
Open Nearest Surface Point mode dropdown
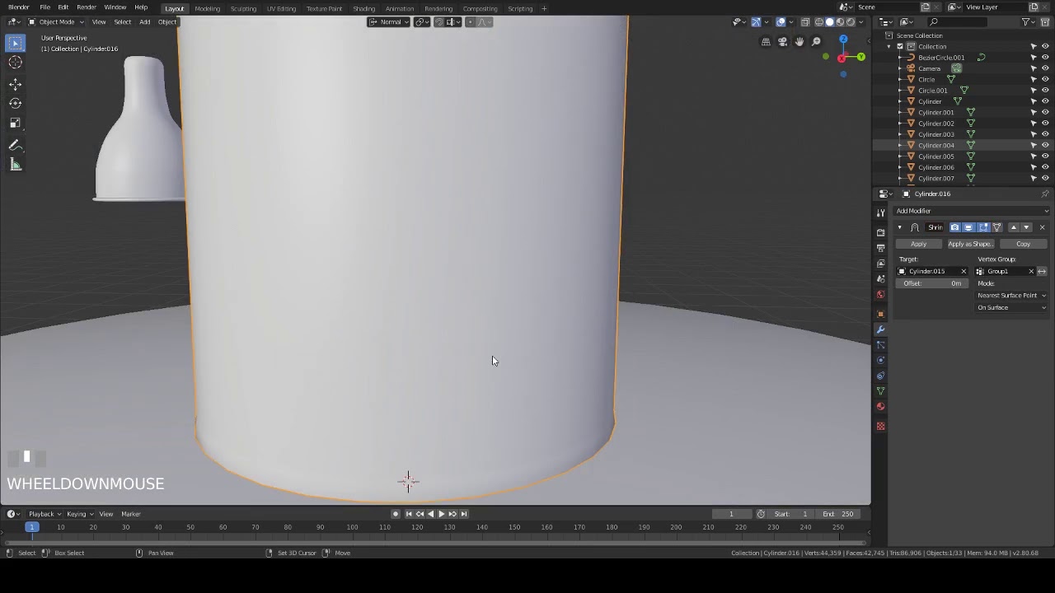coord(1011,295)
